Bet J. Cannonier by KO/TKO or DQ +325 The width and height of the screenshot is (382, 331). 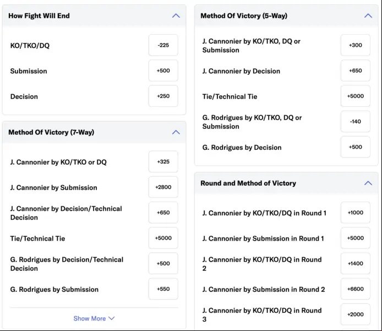163,161
